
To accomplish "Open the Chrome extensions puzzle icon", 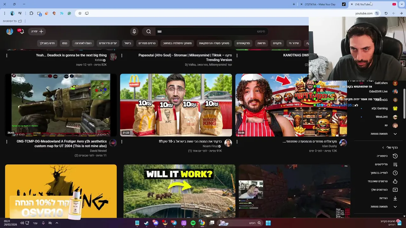I will click(31, 13).
